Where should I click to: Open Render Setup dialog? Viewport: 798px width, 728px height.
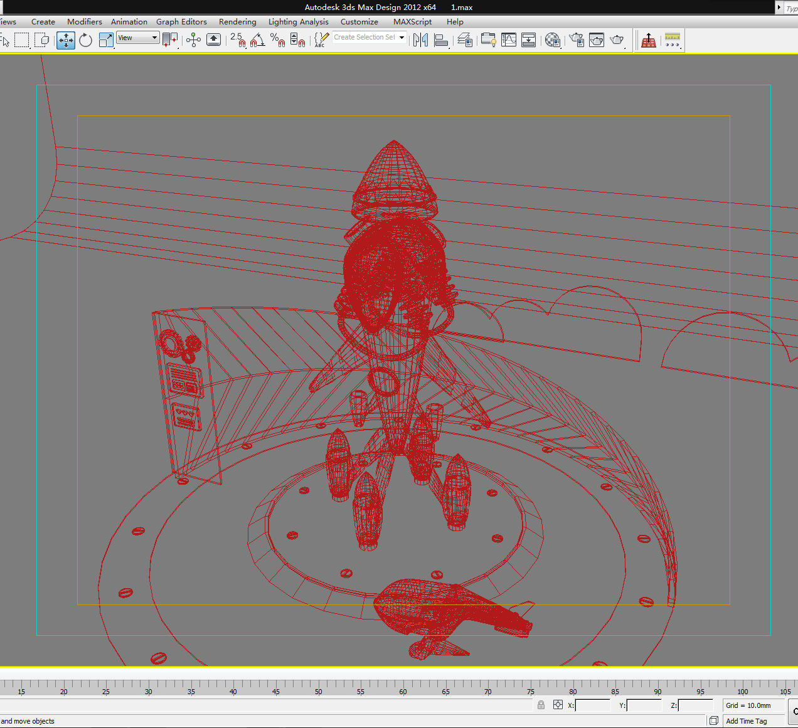577,40
